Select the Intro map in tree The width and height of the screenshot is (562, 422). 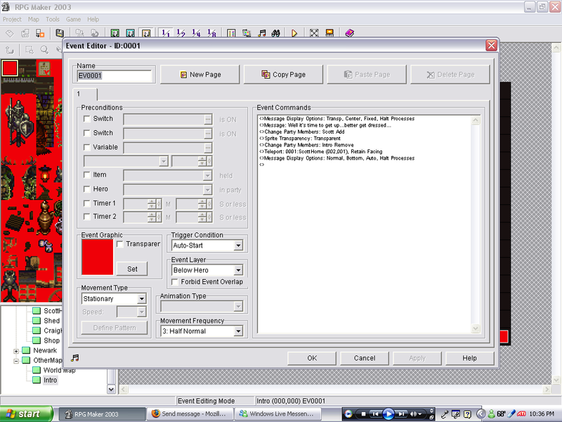tap(50, 381)
